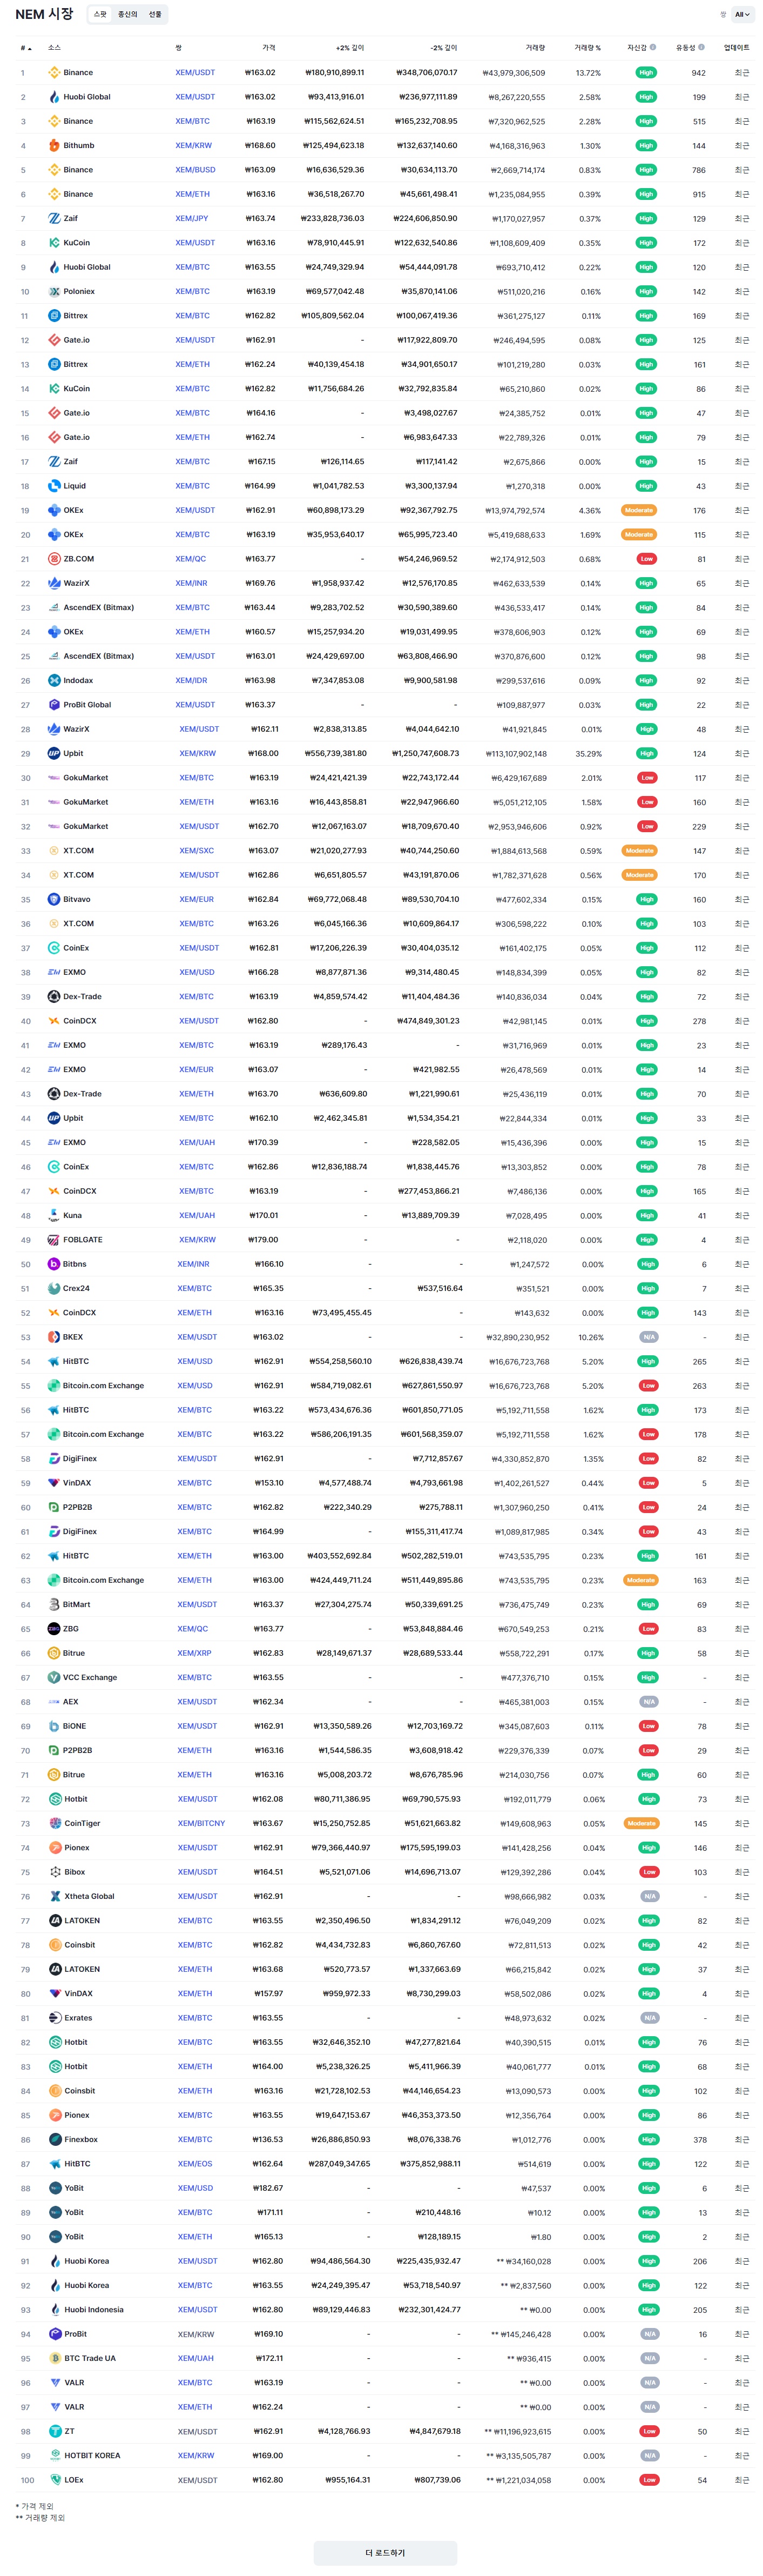763x2576 pixels.
Task: Click info icon next to 유동성 header
Action: coord(701,47)
